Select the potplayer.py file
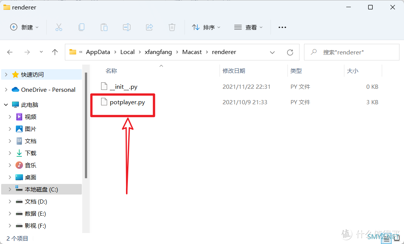 127,102
